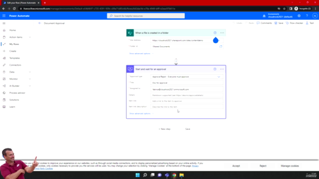Open folder picker icon for Folder Id
This screenshot has height=179, width=319.
(x=221, y=46)
